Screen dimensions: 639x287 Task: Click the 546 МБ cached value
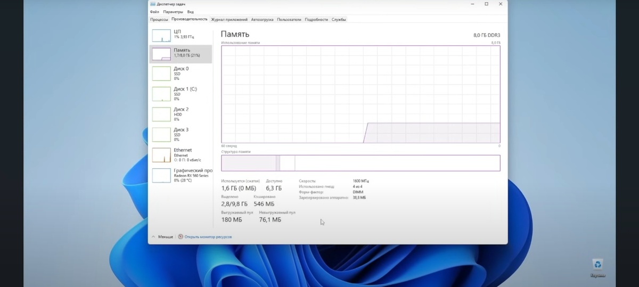pyautogui.click(x=264, y=204)
